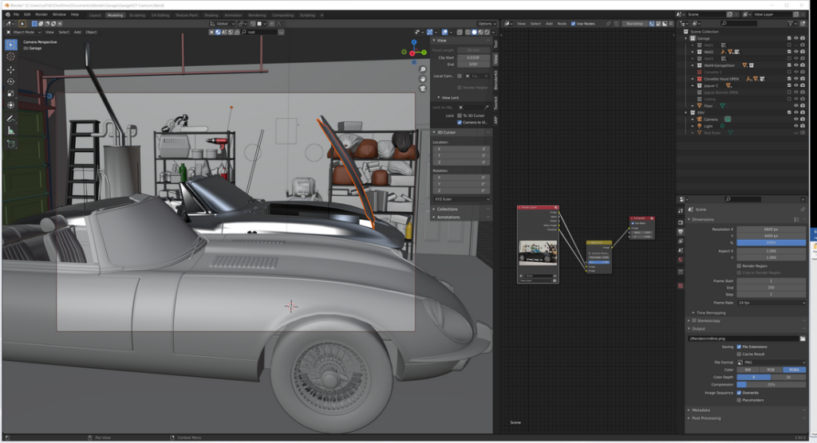
Task: Open output folder browser icon
Action: tap(802, 339)
